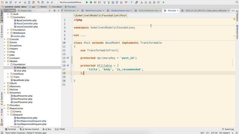239x134 pixels.
Task: Click the app breadcrumb folder
Action: pyautogui.click(x=32, y=7)
